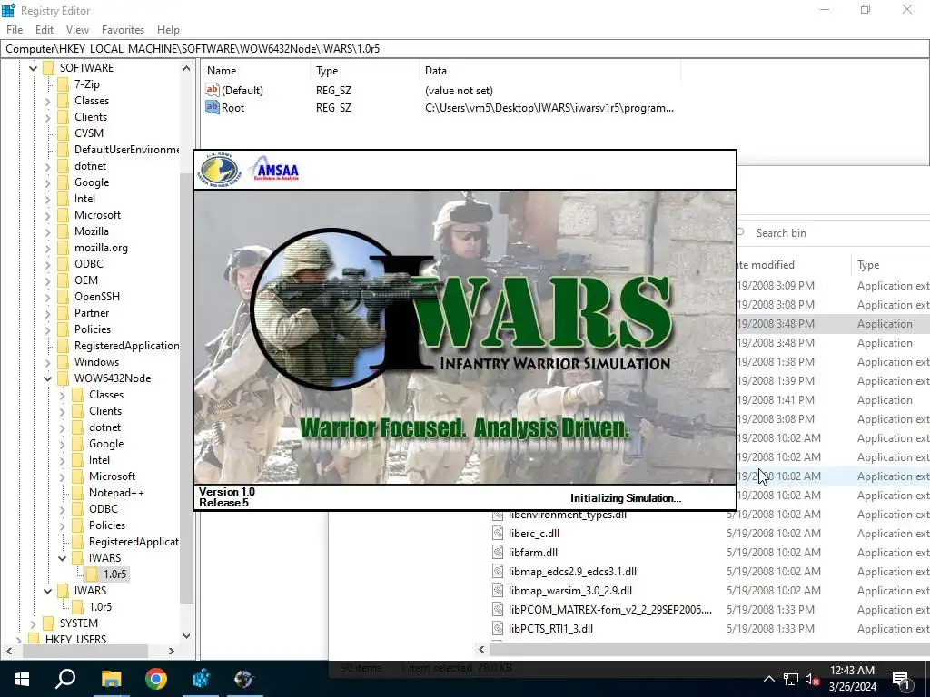
Task: Select the (Default) string value icon
Action: point(213,90)
